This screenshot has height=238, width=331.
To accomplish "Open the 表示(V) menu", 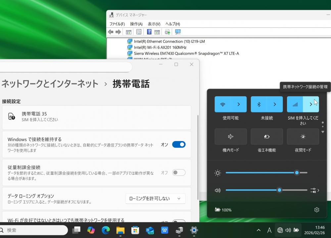I will click(154, 24).
